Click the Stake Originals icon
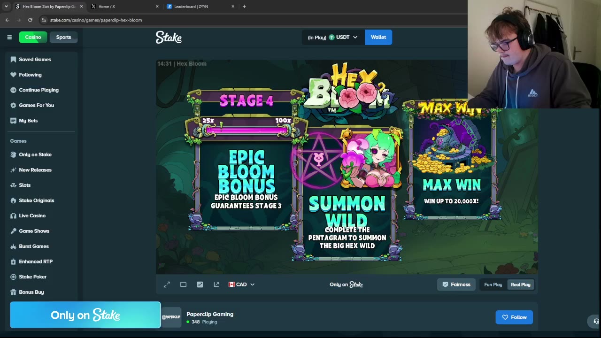 pos(13,200)
